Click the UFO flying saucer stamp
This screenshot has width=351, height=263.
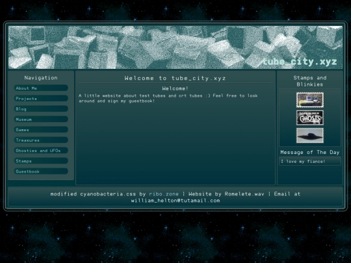[x=310, y=136]
